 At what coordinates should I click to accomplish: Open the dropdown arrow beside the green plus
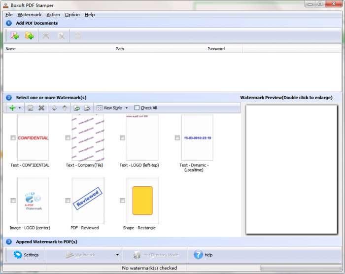(x=20, y=108)
